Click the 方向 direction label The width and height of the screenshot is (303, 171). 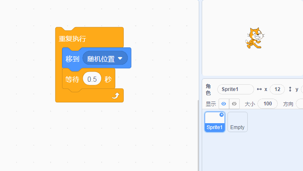coord(288,104)
